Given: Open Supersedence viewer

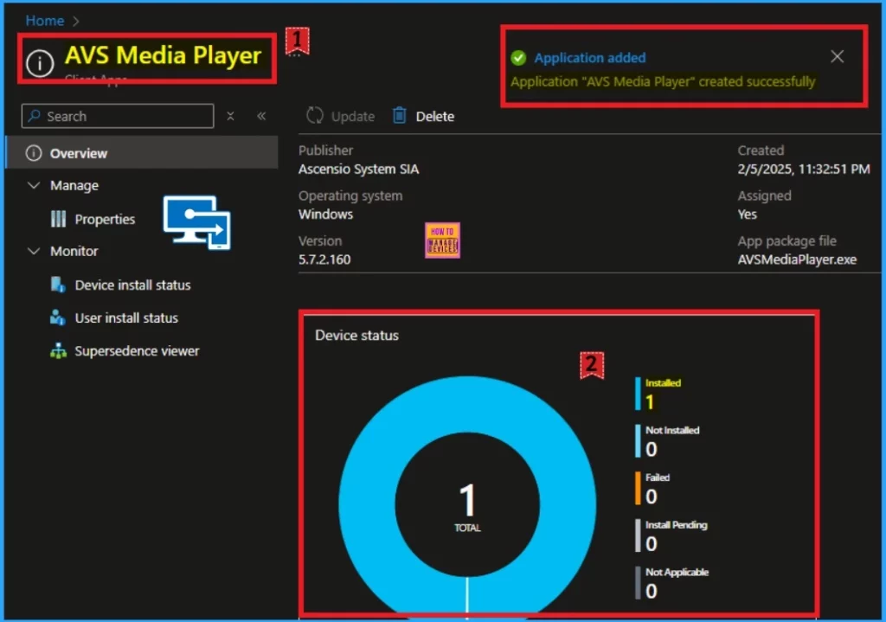Looking at the screenshot, I should click(138, 351).
